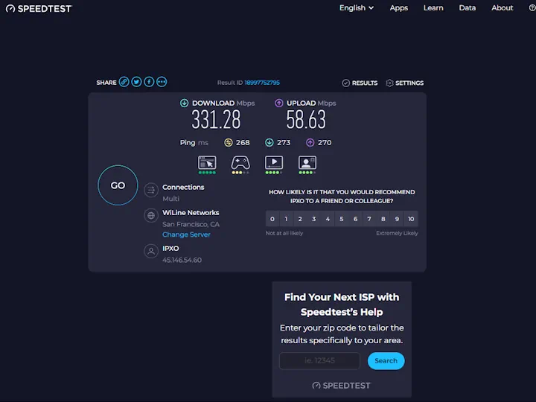Select rating 10 on recommendation scale
Viewport: 536px width, 402px height.
411,219
